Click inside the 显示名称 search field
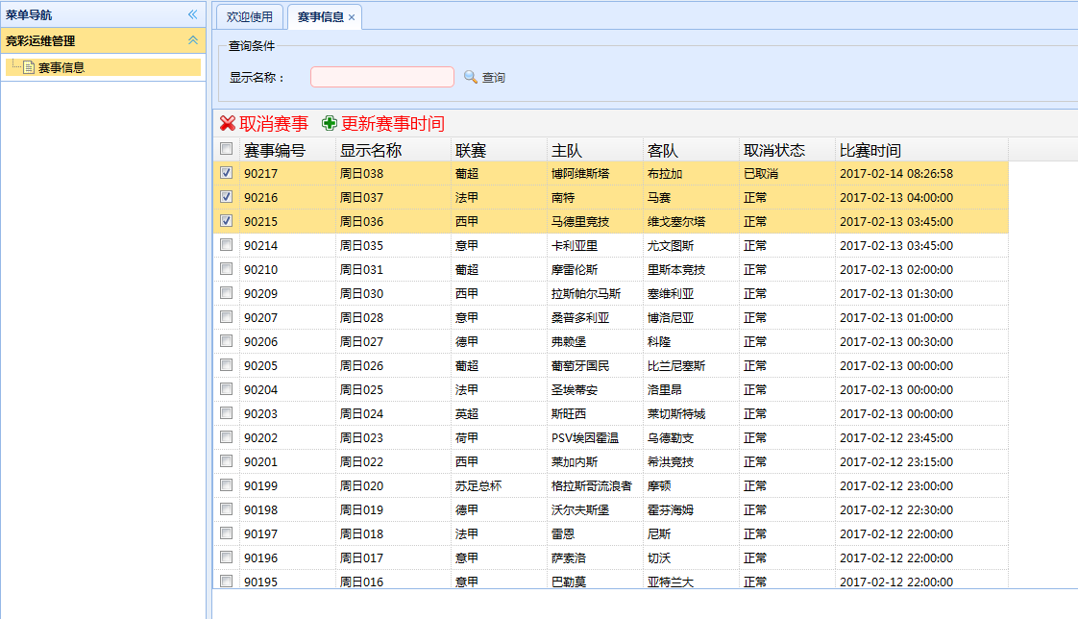Viewport: 1078px width, 619px height. 381,76
